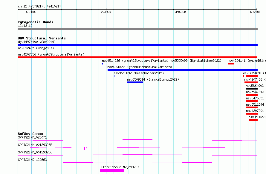The width and height of the screenshot is (266, 174).
Task: Click the 49390k ruler tick label
Action: pyautogui.click(x=106, y=12)
